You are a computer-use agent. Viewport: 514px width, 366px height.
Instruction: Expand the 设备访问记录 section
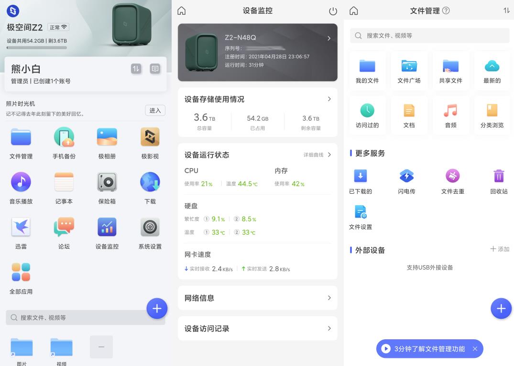click(x=328, y=328)
